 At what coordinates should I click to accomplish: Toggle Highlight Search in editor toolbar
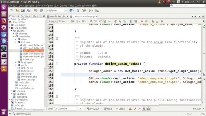pos(105,21)
